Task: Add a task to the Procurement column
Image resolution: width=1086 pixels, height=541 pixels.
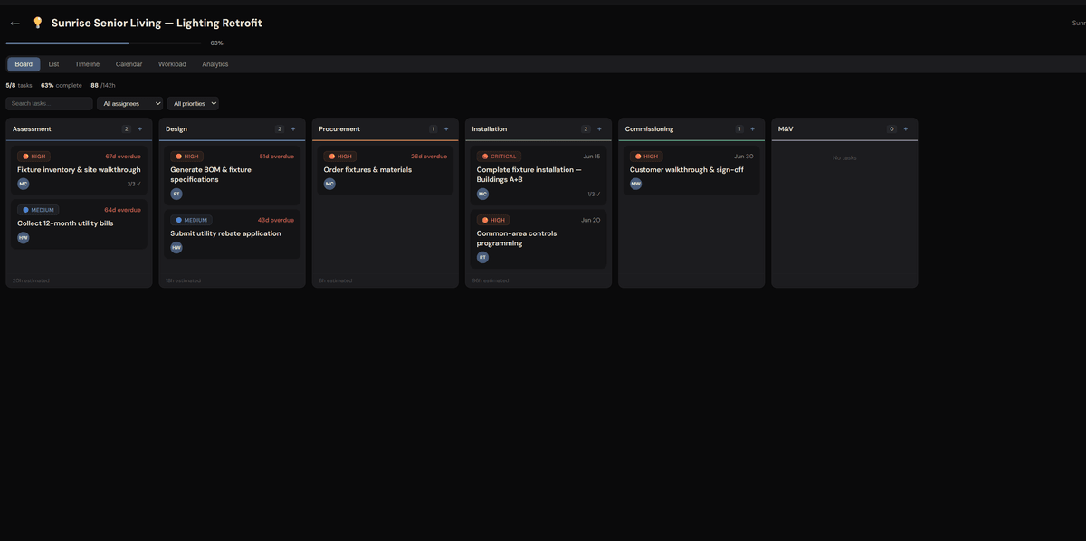Action: point(446,129)
